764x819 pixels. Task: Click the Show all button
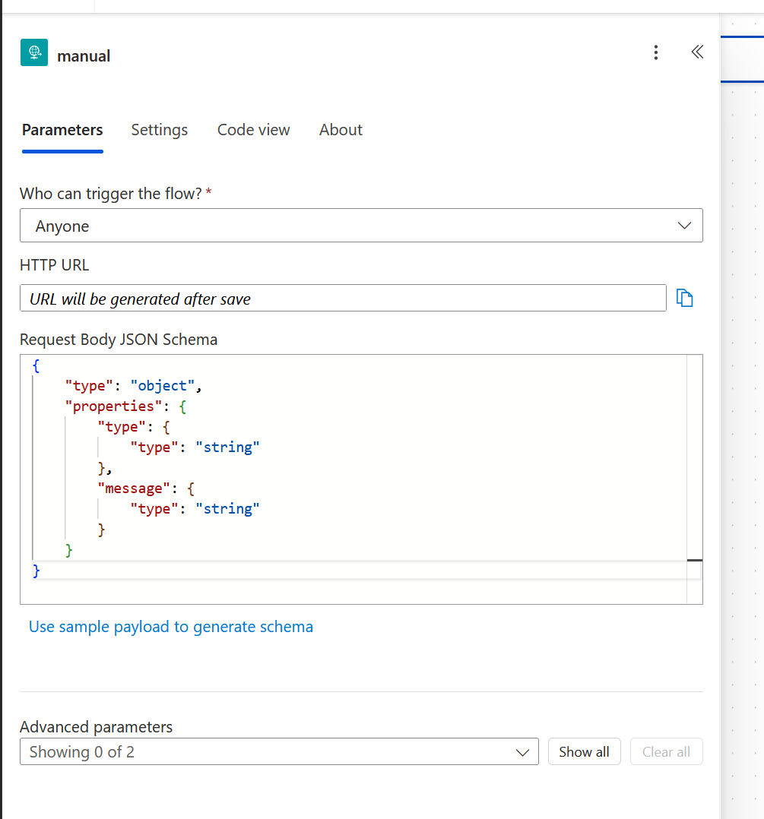point(584,752)
